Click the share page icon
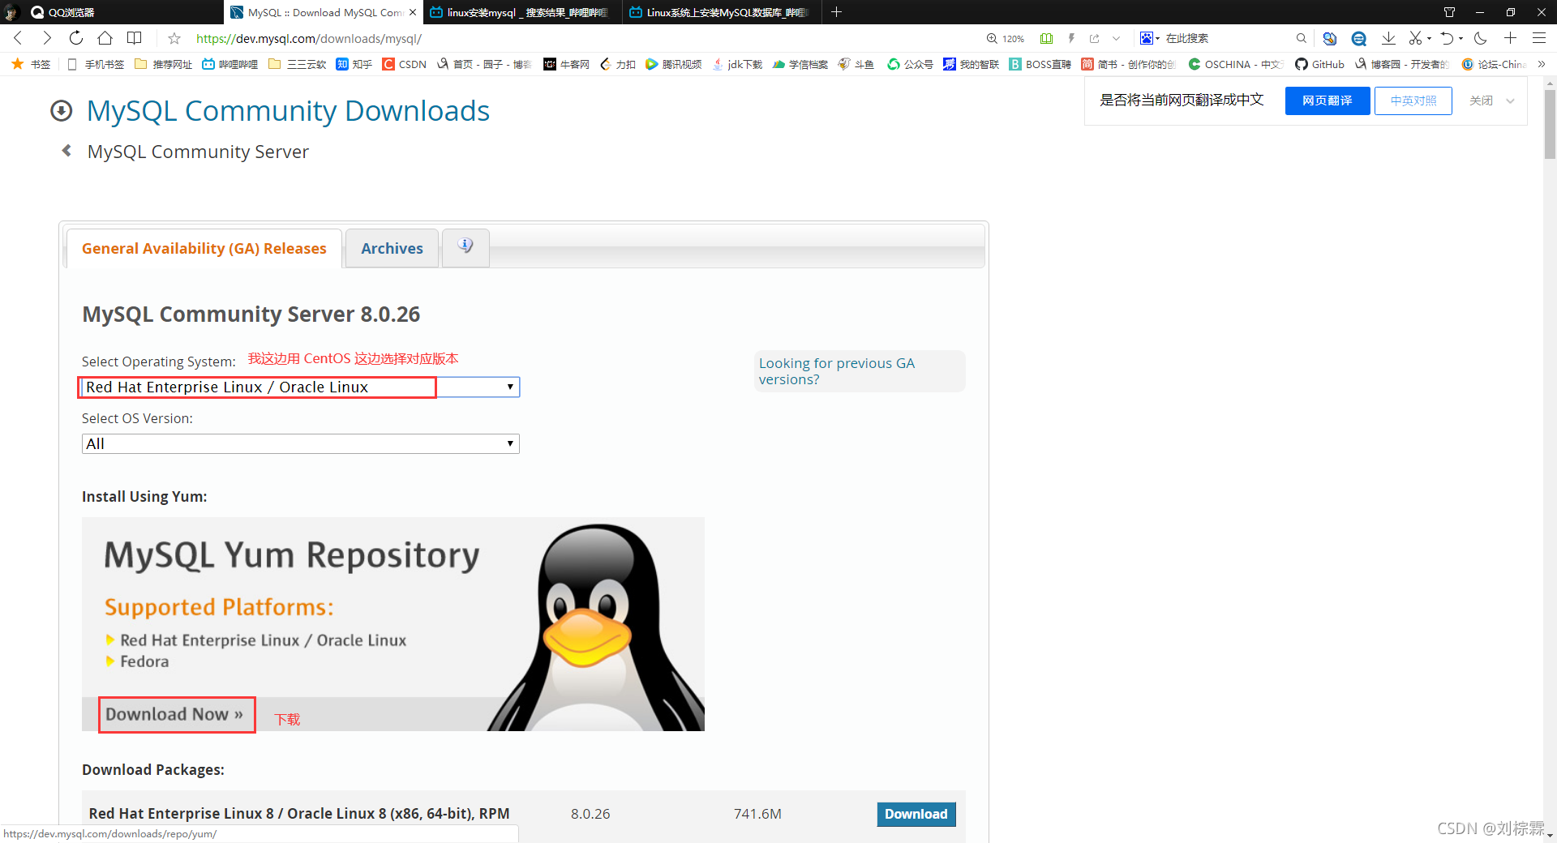This screenshot has height=843, width=1557. click(x=1095, y=38)
